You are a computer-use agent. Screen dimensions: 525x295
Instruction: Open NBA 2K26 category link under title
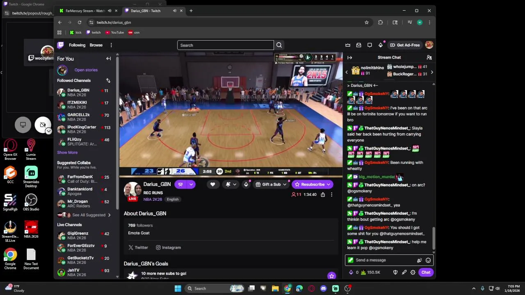(x=153, y=200)
